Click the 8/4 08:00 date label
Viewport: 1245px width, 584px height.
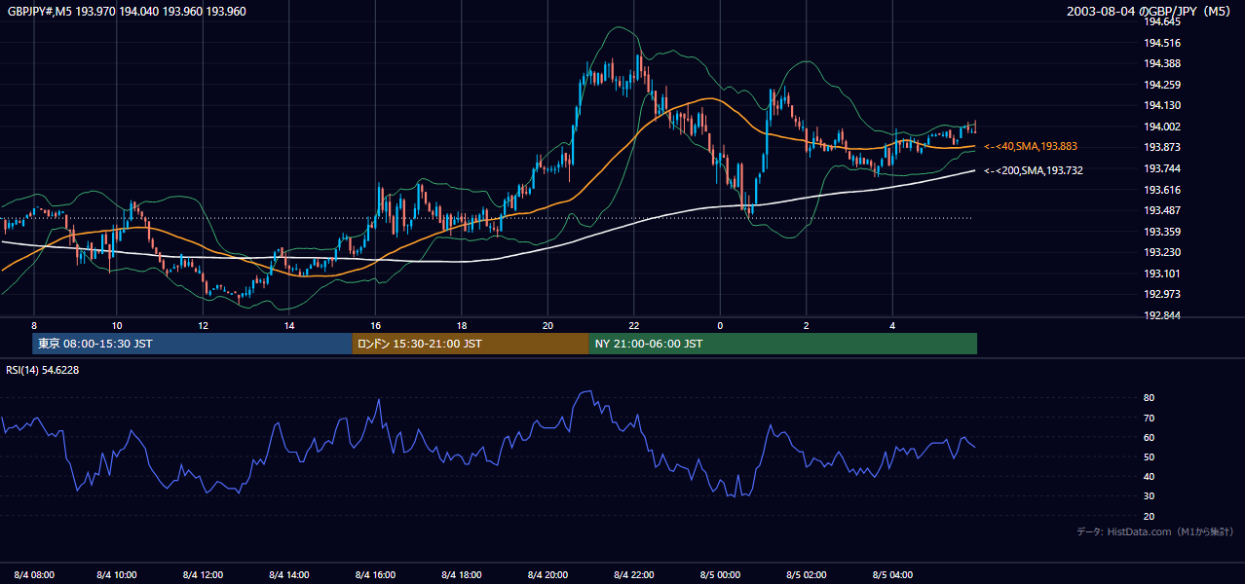point(34,574)
